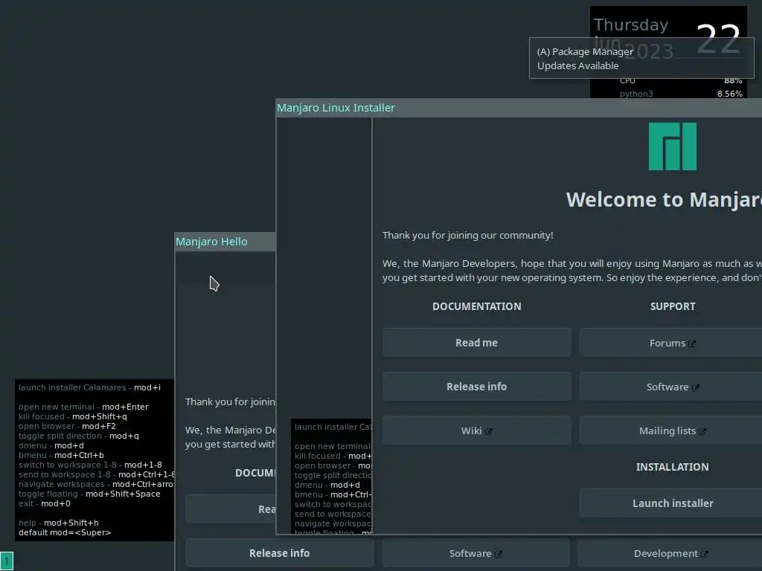This screenshot has height=571, width=762.
Task: Focus the Manjaro Linux Installer title bar
Action: tap(519, 108)
